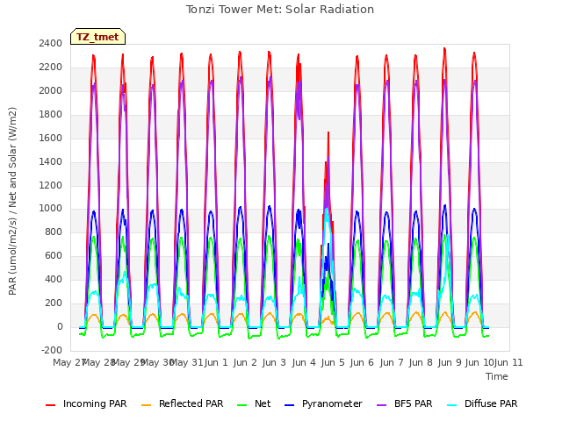Click the x-axis 'Time' label
The image size is (562, 421).
click(x=497, y=376)
